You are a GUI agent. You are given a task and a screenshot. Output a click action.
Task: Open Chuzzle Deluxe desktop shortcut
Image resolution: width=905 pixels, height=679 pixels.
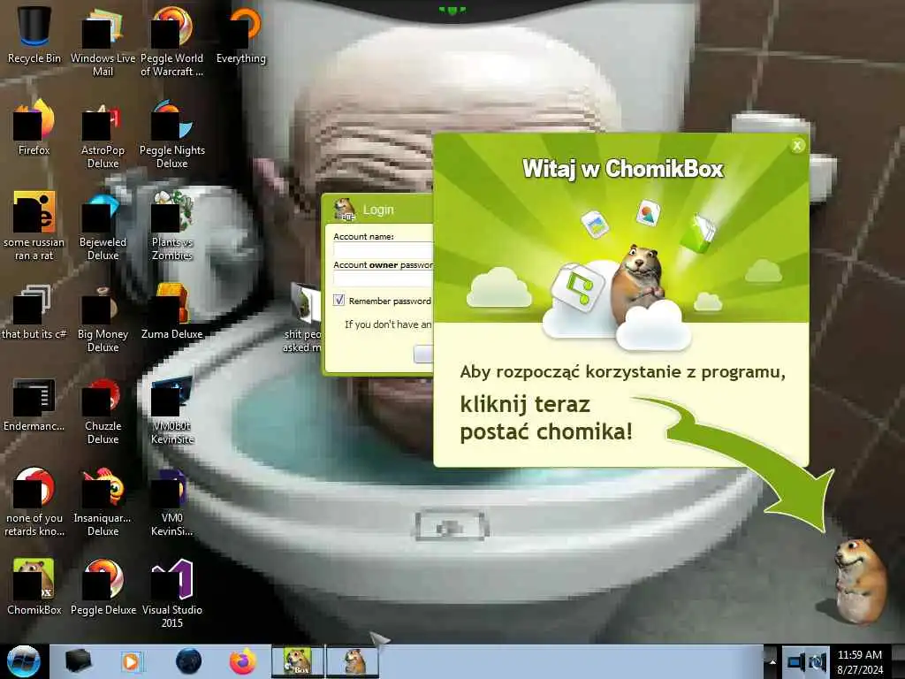click(x=103, y=410)
